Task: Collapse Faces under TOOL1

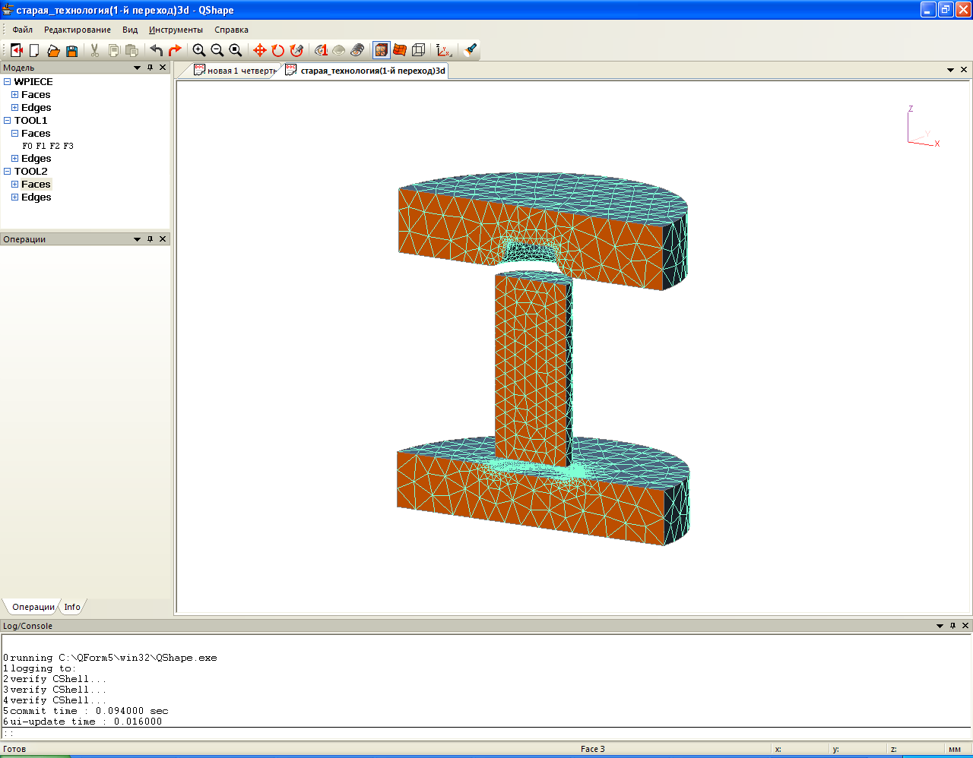Action: pos(14,134)
